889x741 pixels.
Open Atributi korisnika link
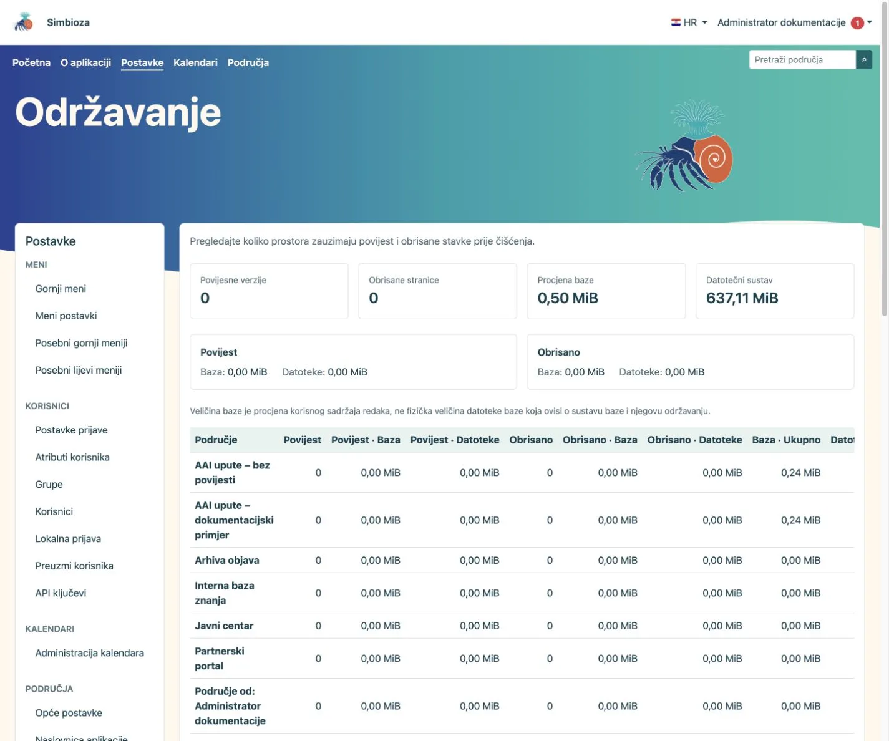(72, 457)
